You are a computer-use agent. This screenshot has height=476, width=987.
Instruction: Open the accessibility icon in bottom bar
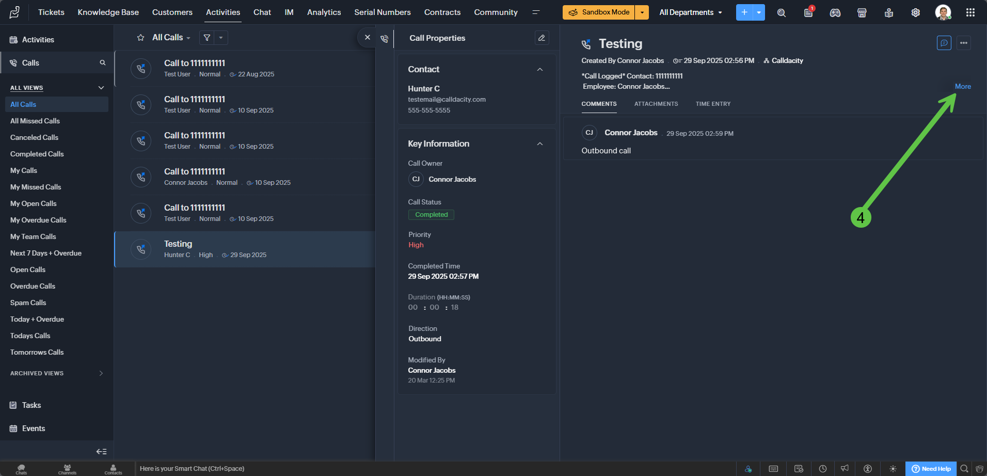[868, 468]
